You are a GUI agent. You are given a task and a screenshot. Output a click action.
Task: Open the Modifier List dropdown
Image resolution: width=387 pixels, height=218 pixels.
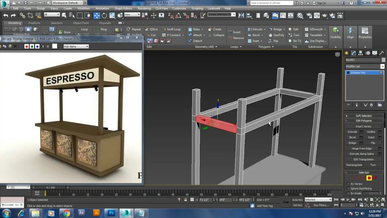coord(365,66)
